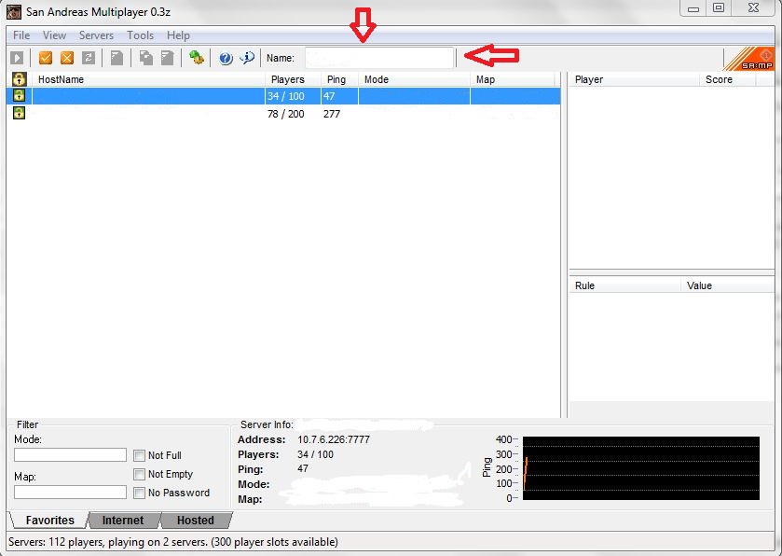The width and height of the screenshot is (782, 556).
Task: Click the orange X Delete Server icon
Action: pos(67,58)
